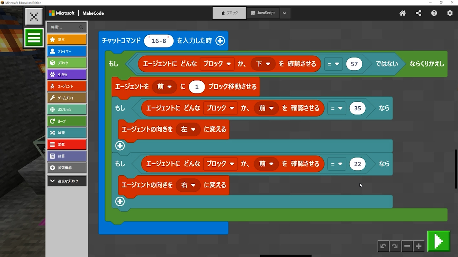
Task: Open the 下 direction dropdown
Action: pyautogui.click(x=263, y=64)
